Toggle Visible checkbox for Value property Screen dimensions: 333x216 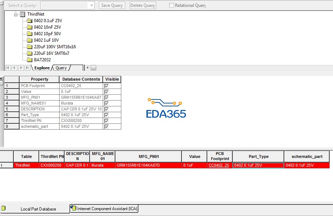click(106, 91)
